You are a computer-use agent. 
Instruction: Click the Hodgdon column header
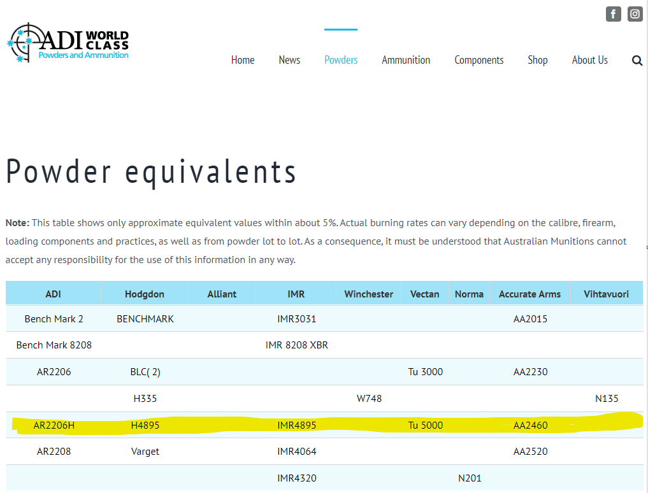click(x=145, y=294)
